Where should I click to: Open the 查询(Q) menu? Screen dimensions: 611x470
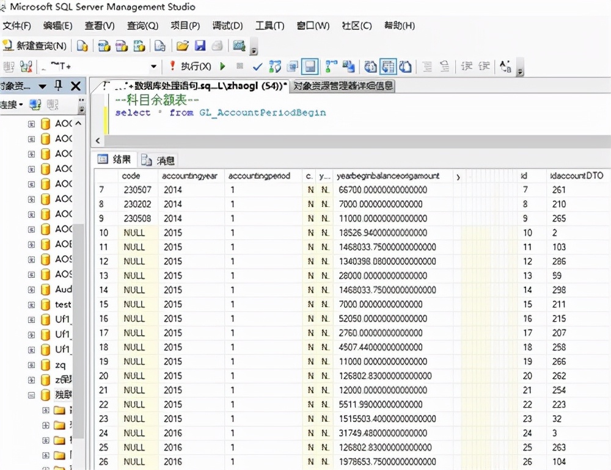point(142,26)
